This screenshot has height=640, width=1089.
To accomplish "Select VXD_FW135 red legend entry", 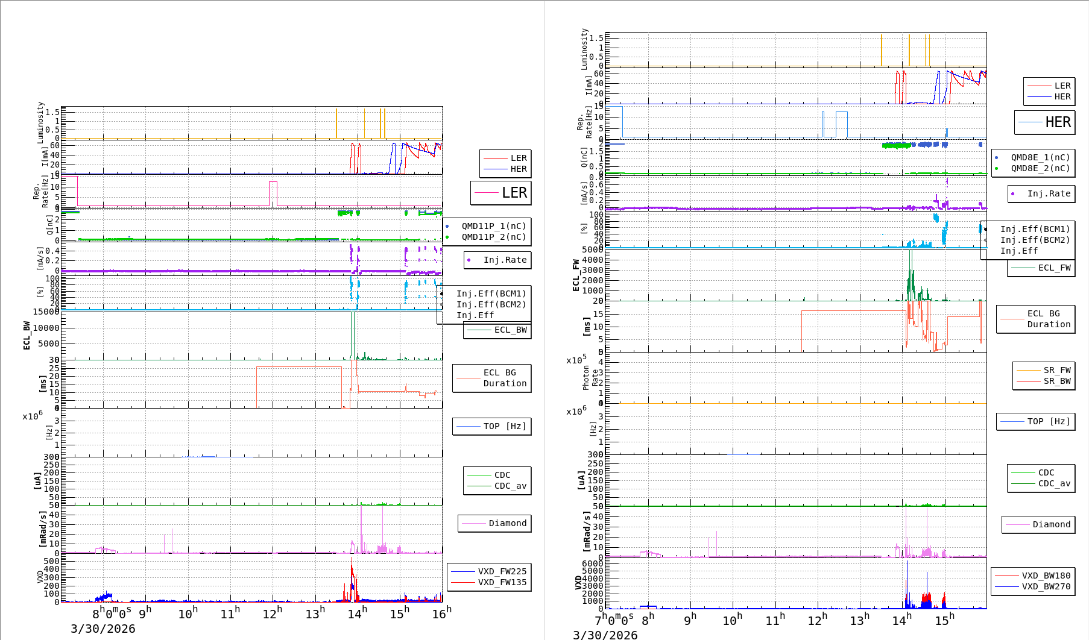I will (502, 582).
